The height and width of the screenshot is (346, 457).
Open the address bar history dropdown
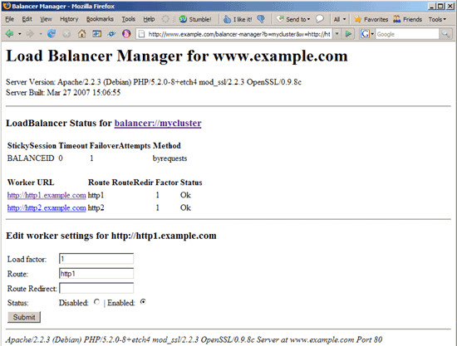tap(337, 34)
